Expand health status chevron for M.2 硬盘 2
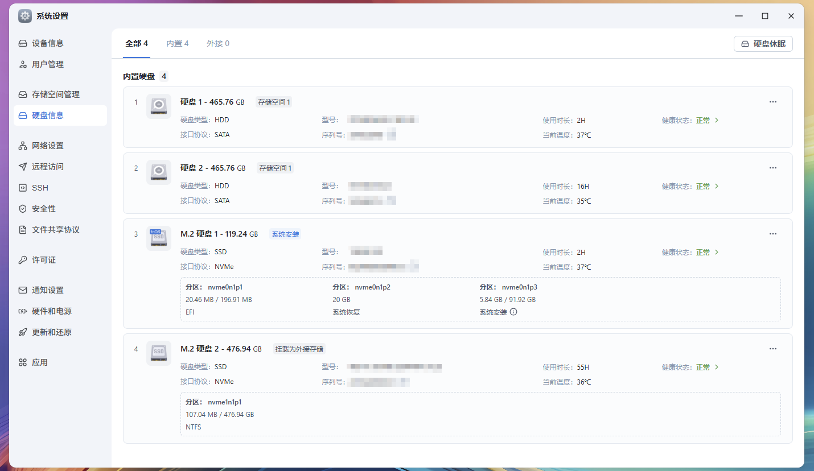This screenshot has height=471, width=814. pos(717,367)
